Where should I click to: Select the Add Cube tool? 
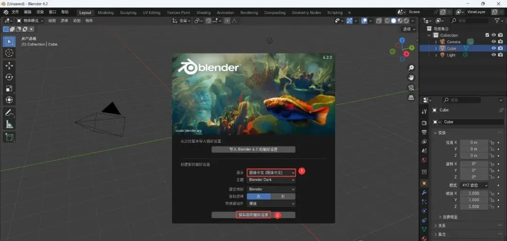(9, 137)
